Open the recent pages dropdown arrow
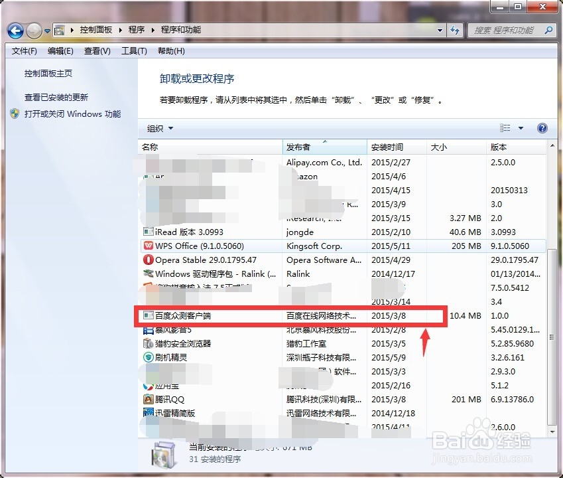Image resolution: width=563 pixels, height=478 pixels. [x=47, y=31]
